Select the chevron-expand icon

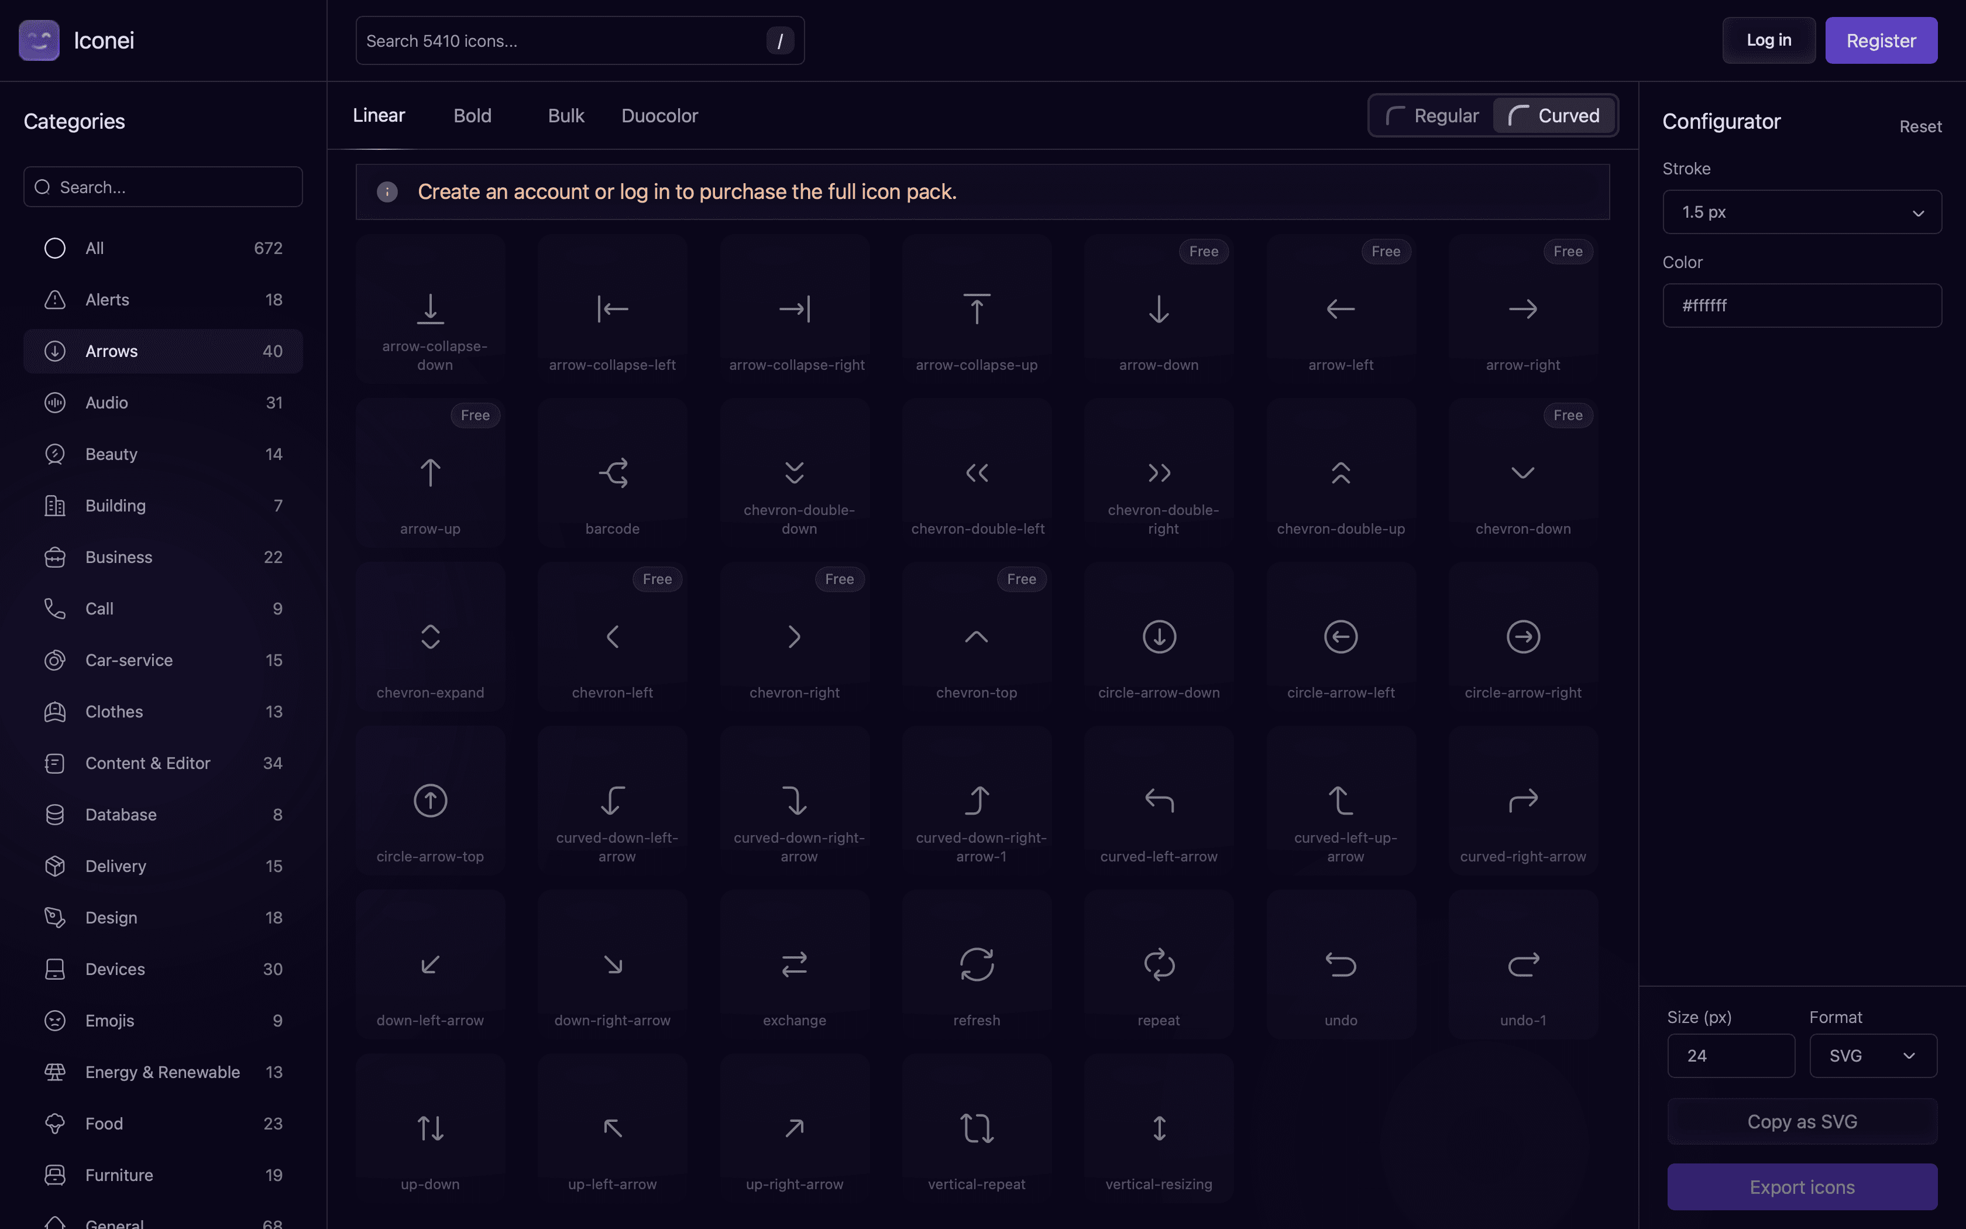431,637
